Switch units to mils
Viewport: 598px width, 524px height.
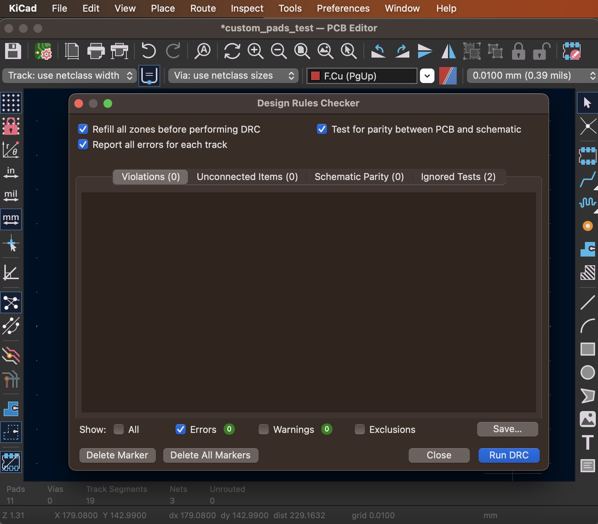pyautogui.click(x=11, y=196)
